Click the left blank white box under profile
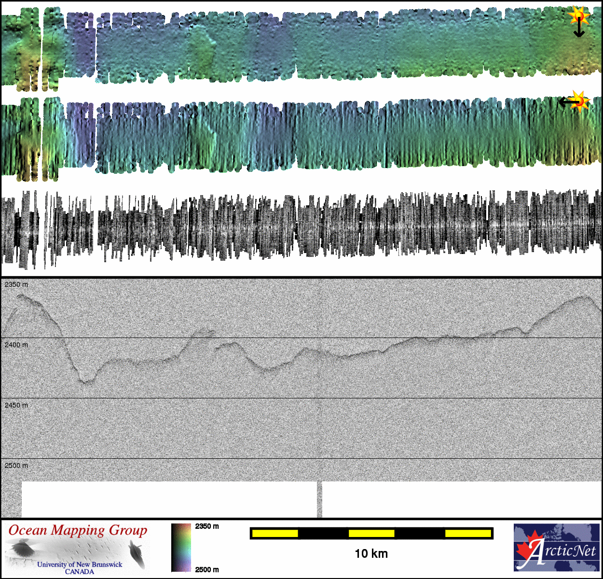Screen dimensions: 603x579 pyautogui.click(x=169, y=499)
